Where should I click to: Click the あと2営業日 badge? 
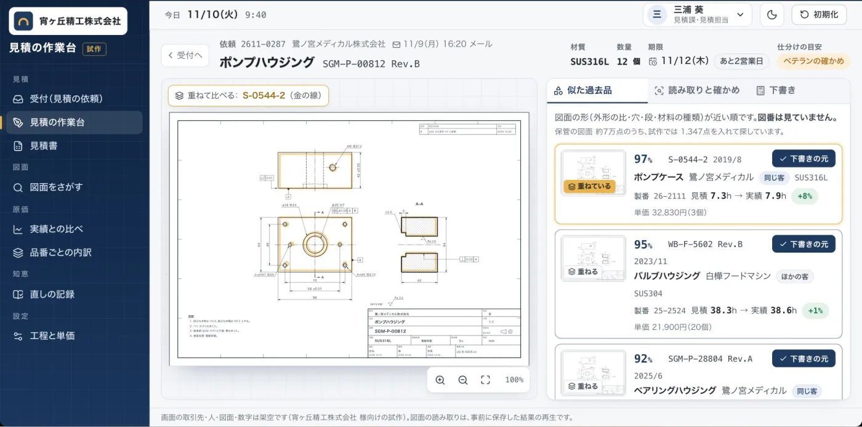point(742,61)
